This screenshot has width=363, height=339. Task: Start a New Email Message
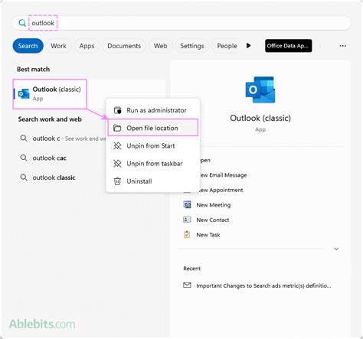(x=223, y=175)
